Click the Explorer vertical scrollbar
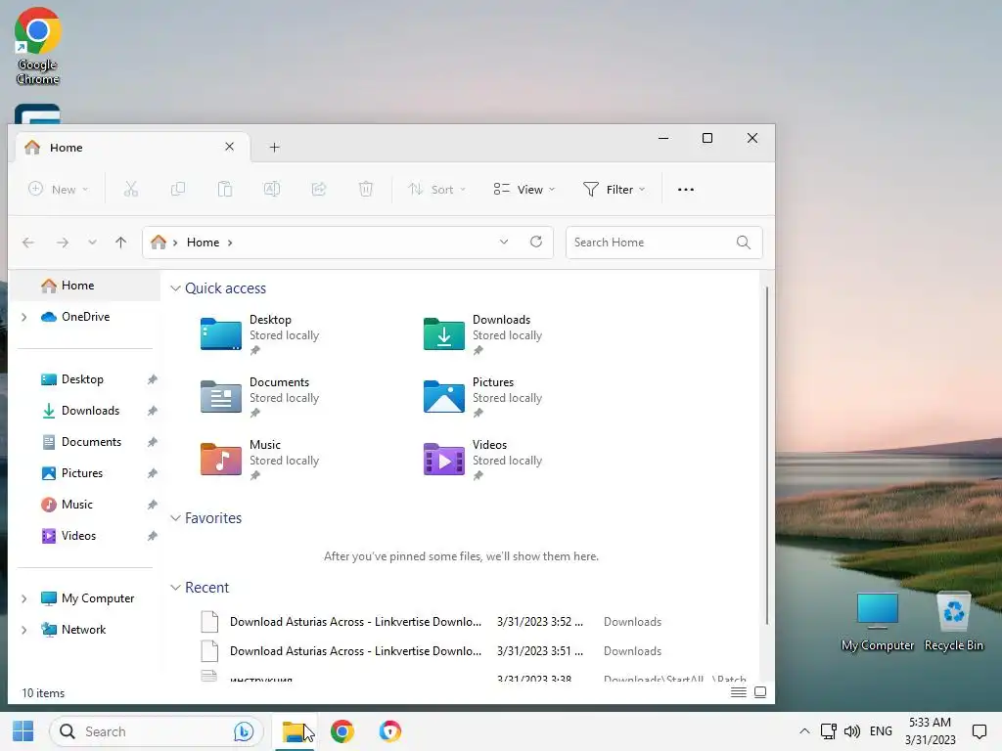 tap(766, 457)
